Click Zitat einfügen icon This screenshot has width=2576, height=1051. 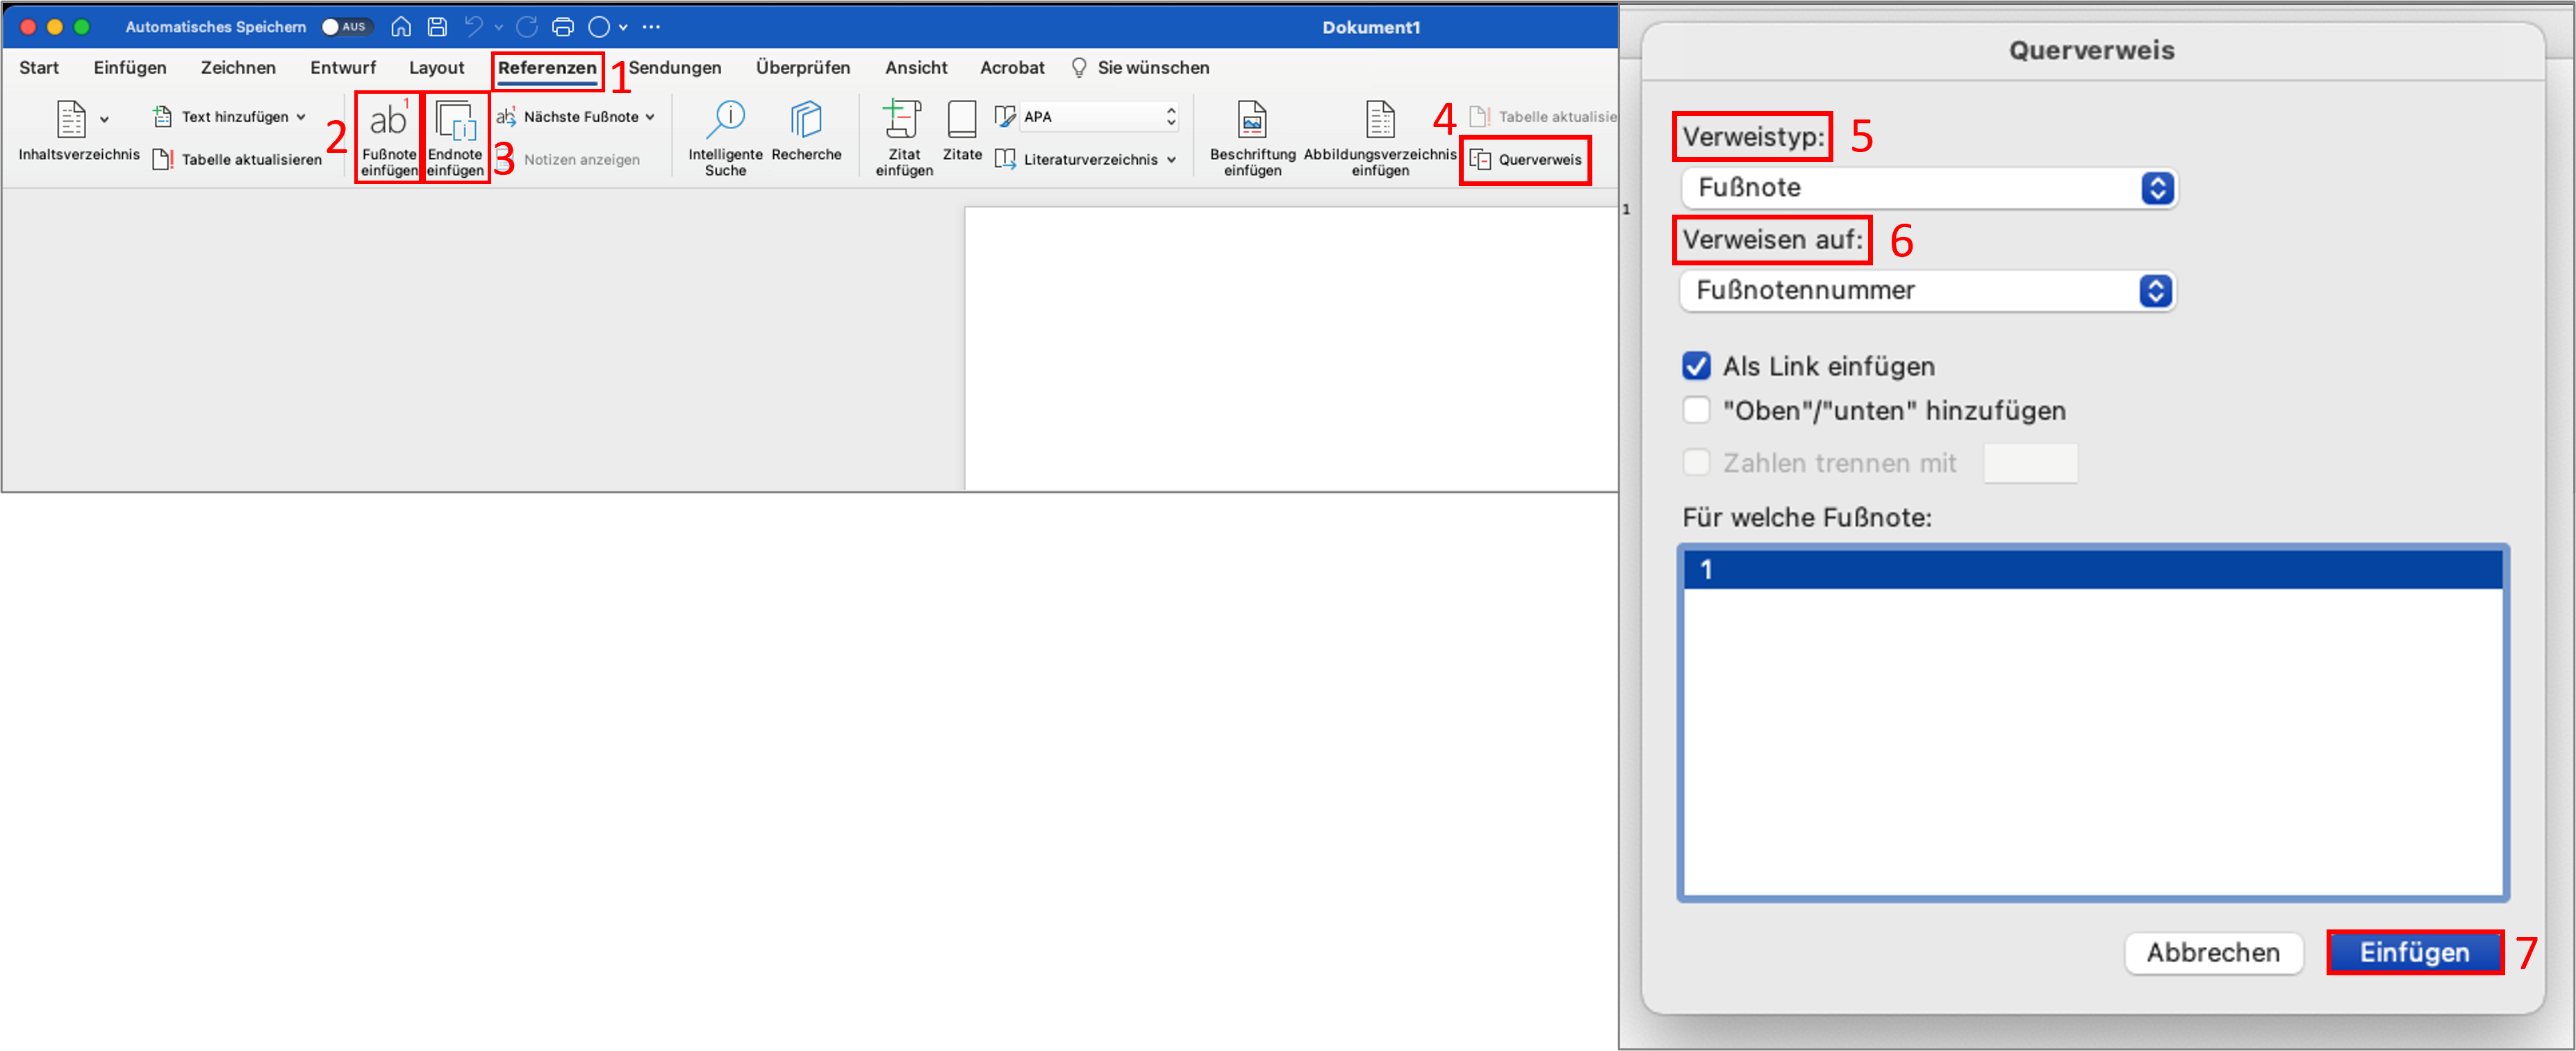pyautogui.click(x=902, y=119)
